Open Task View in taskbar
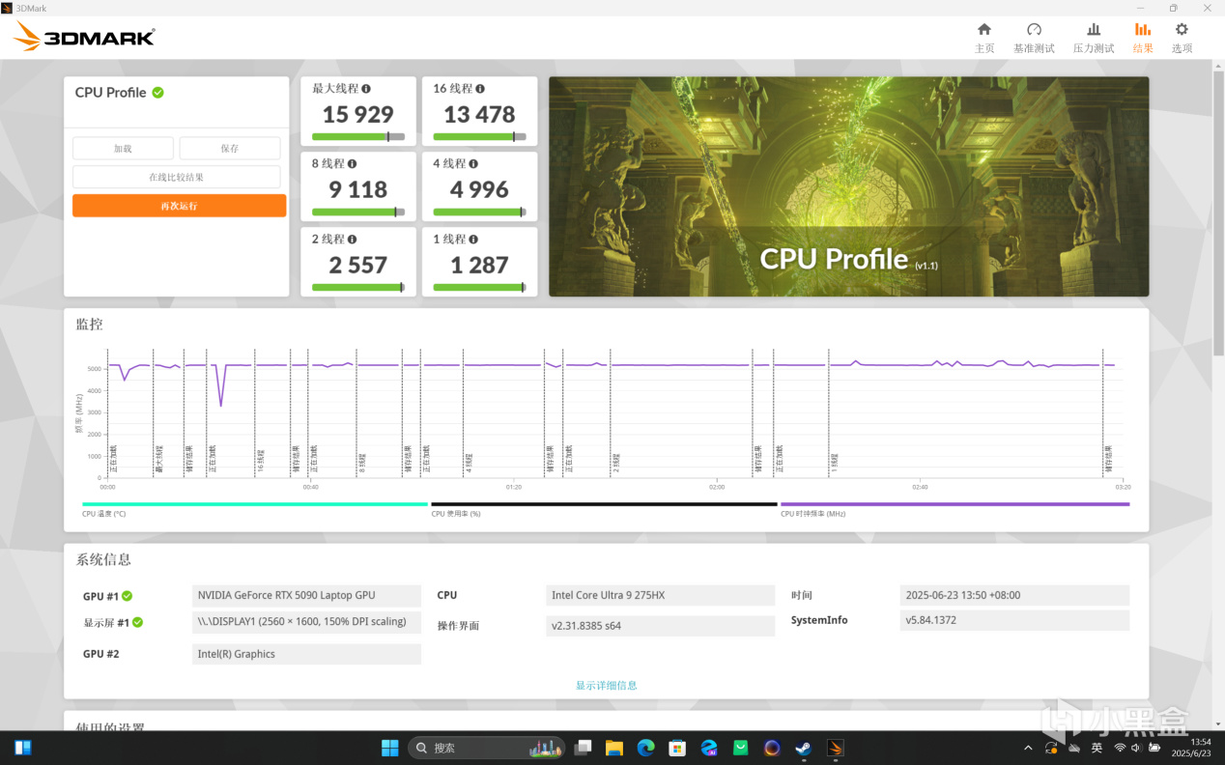The image size is (1225, 765). (583, 748)
